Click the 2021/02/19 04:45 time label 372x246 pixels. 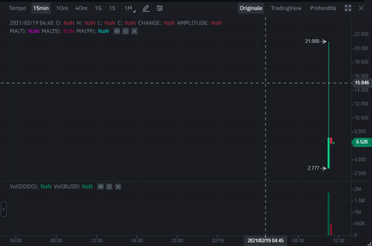coord(266,241)
